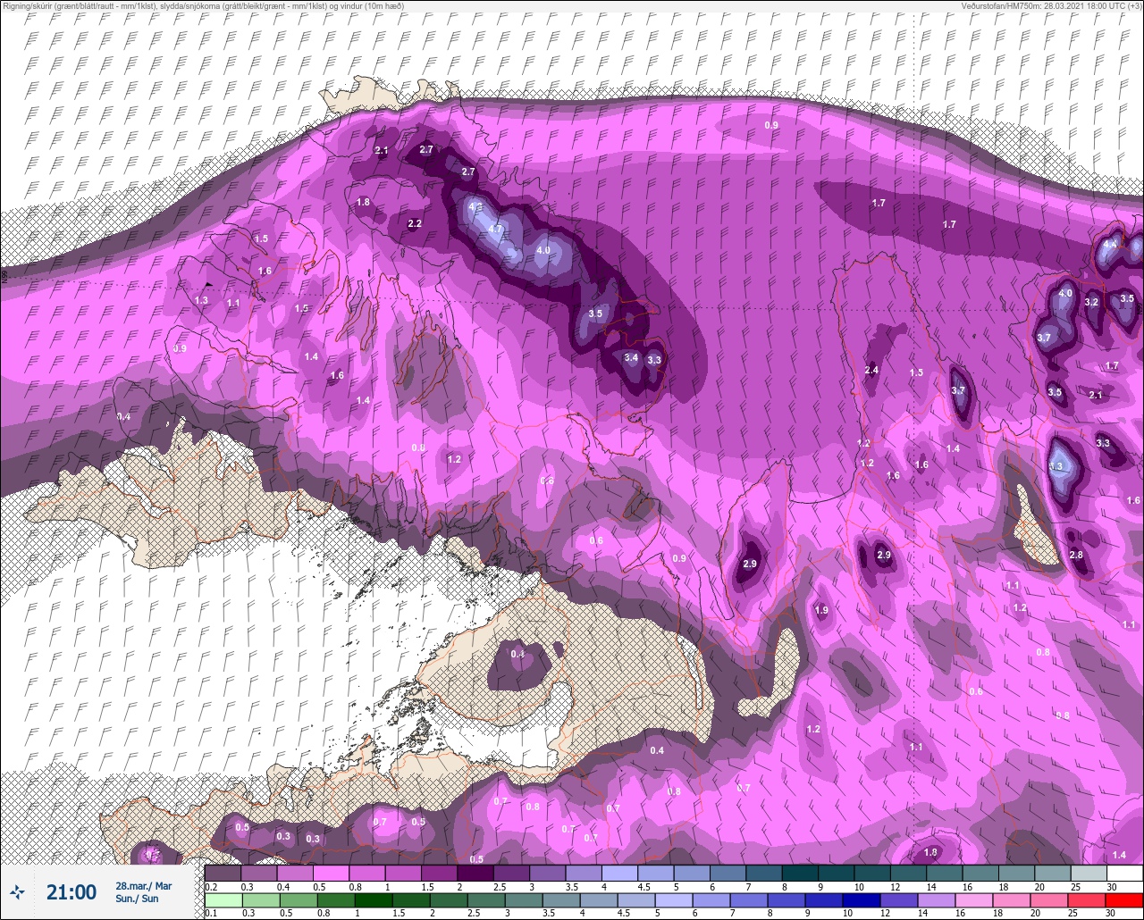Click the Veðurstofan compass logo icon

(16, 891)
